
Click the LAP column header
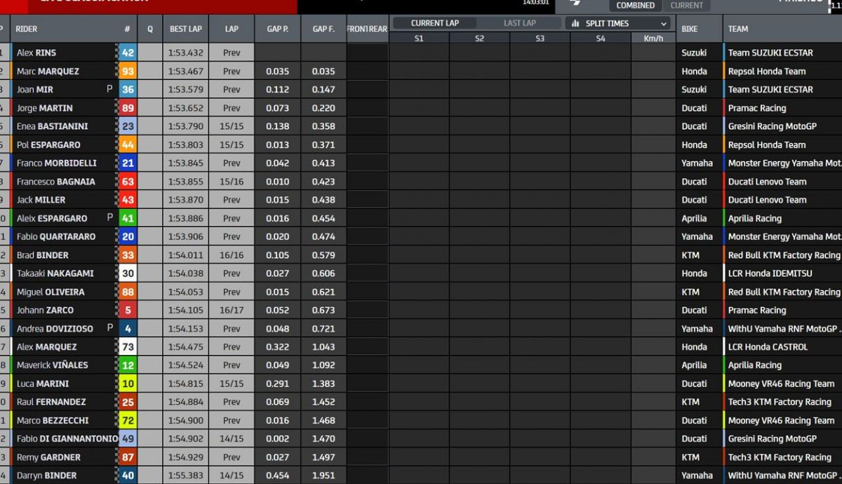click(x=232, y=29)
